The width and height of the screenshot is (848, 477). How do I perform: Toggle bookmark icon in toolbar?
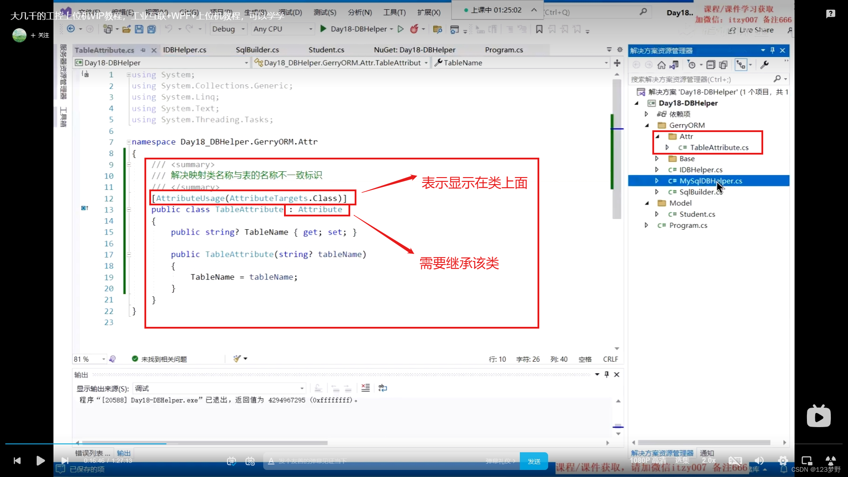(x=539, y=29)
